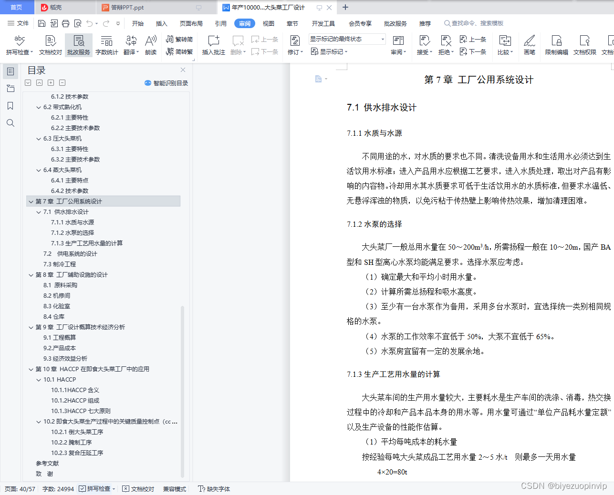Open the quick toolbar customize arrow
The width and height of the screenshot is (614, 495).
pos(118,23)
